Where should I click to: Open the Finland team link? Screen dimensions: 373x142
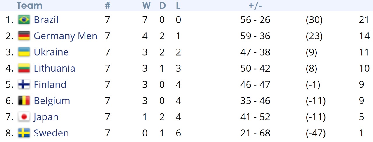(50, 85)
